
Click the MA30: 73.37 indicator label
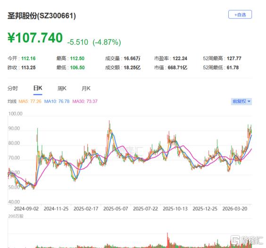pyautogui.click(x=85, y=101)
